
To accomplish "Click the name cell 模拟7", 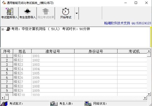I will (x=22, y=82).
